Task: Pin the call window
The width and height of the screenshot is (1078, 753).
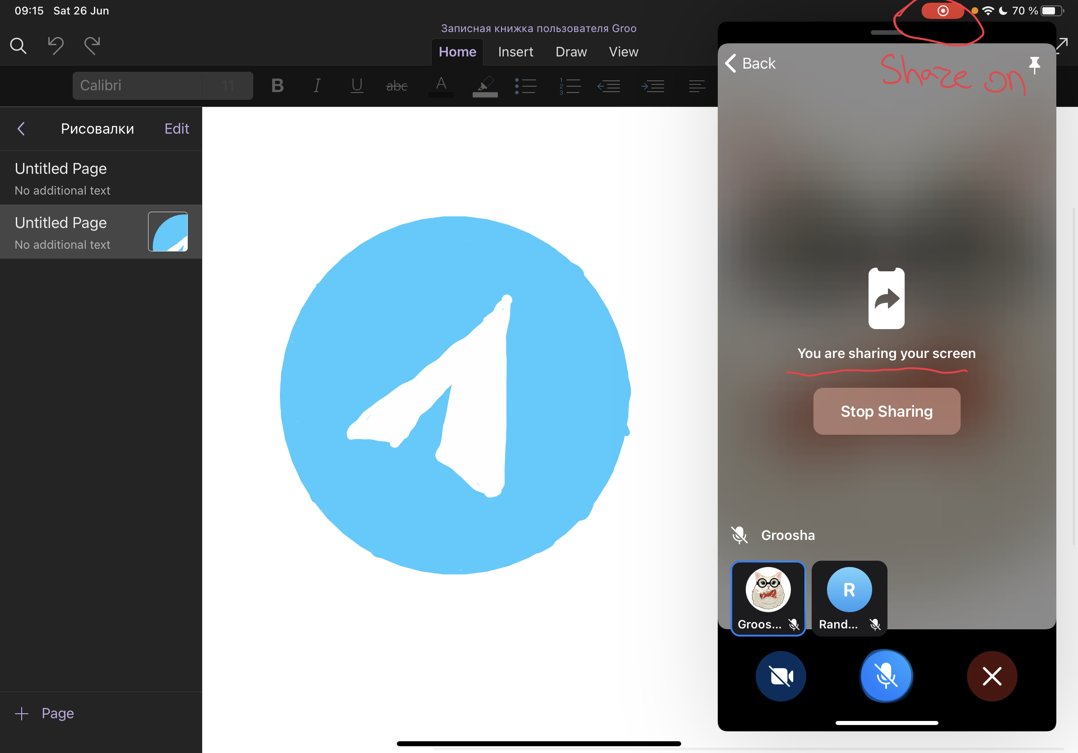Action: click(1034, 65)
